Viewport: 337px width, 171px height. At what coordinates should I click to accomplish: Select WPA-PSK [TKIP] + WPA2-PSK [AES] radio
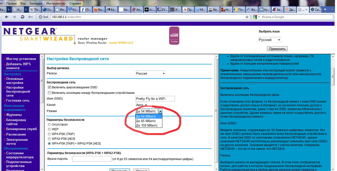point(49,144)
